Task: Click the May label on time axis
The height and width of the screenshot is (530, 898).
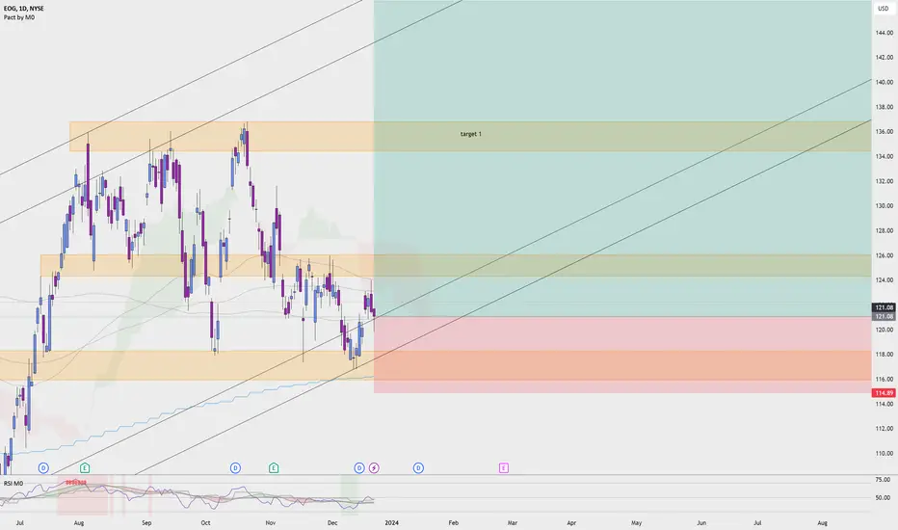Action: 636,522
